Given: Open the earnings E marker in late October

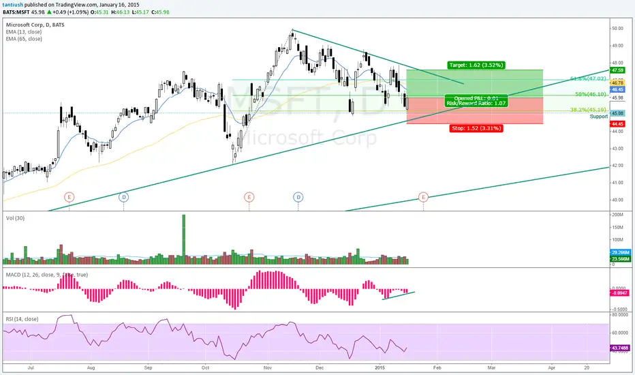Looking at the screenshot, I should 249,197.
